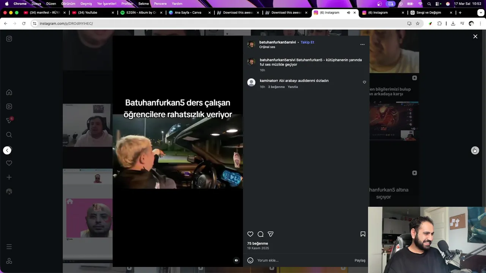Click the comment bubble icon
The image size is (486, 273).
pyautogui.click(x=260, y=234)
